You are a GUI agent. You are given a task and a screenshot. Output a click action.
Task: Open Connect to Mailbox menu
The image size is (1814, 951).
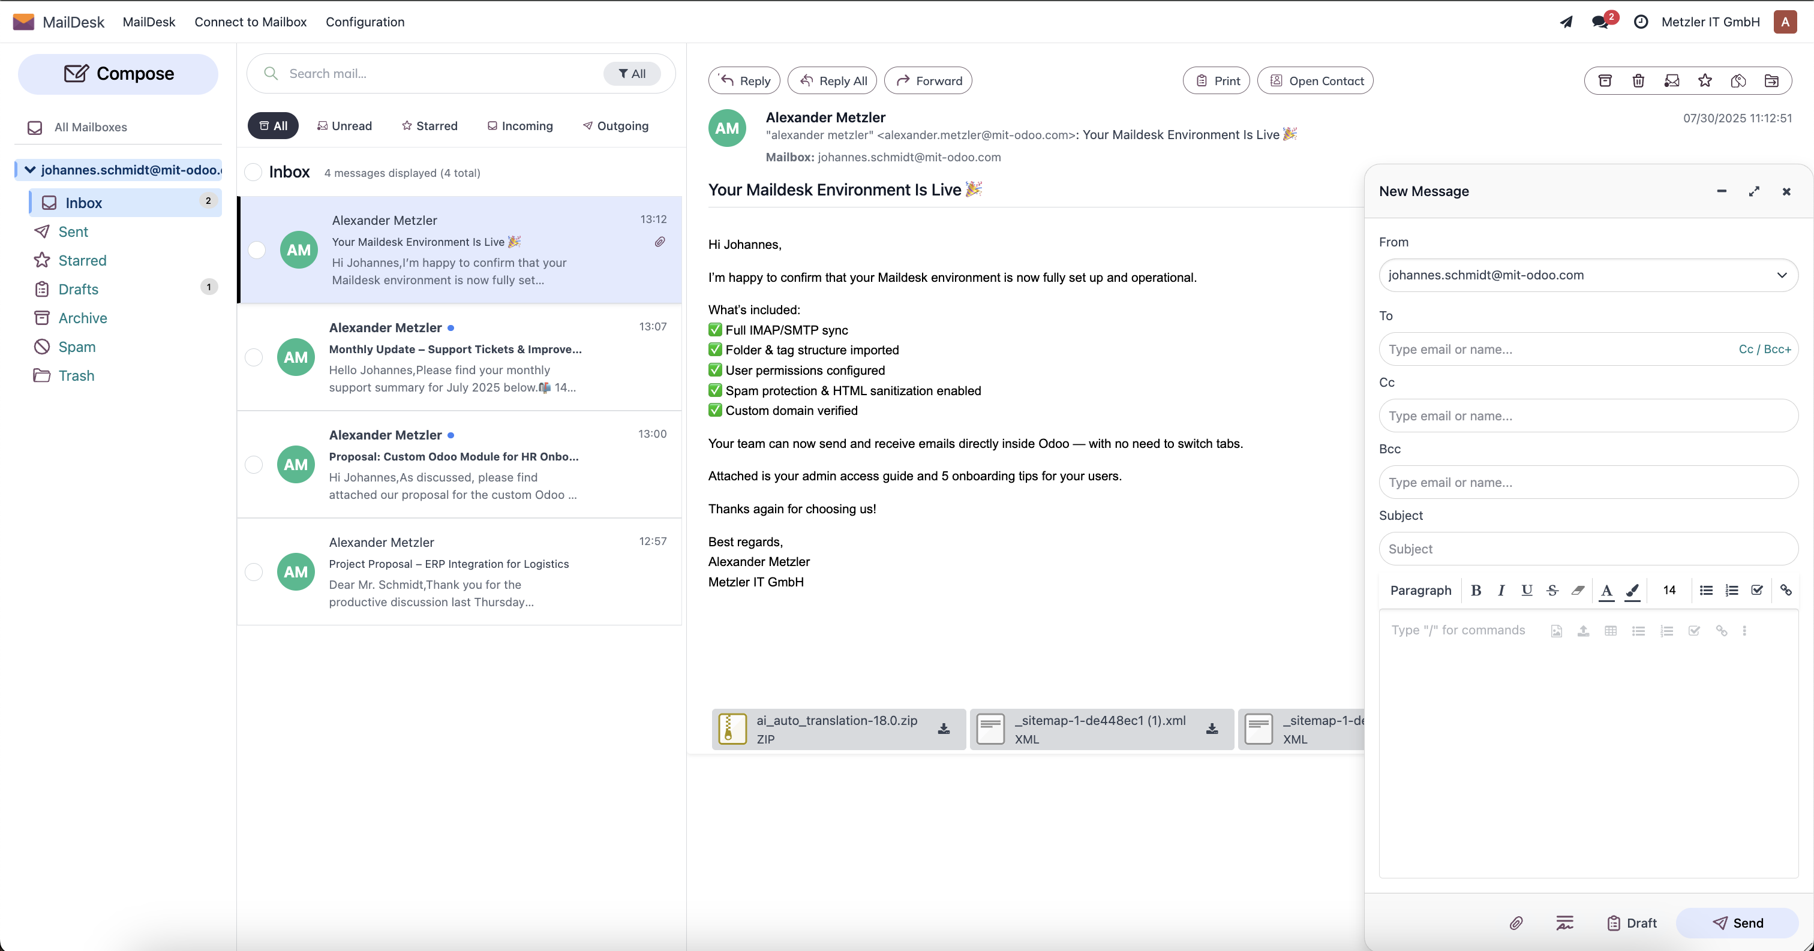tap(250, 22)
